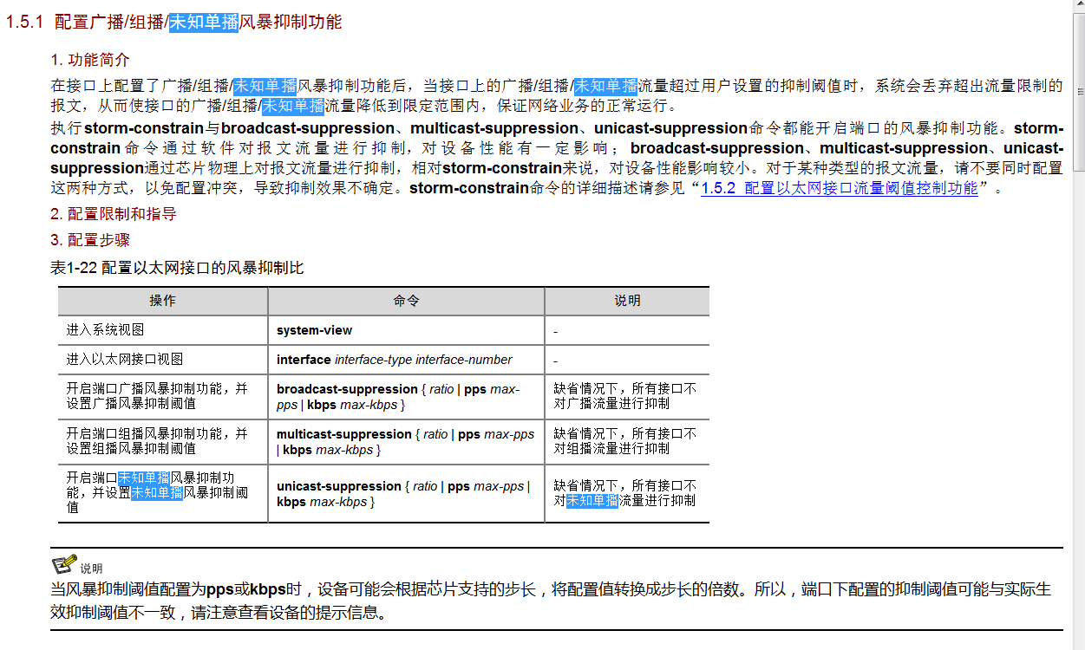Click the 开启端口广播风暴抑制功能 operation cell
This screenshot has height=650, width=1085.
tap(163, 397)
